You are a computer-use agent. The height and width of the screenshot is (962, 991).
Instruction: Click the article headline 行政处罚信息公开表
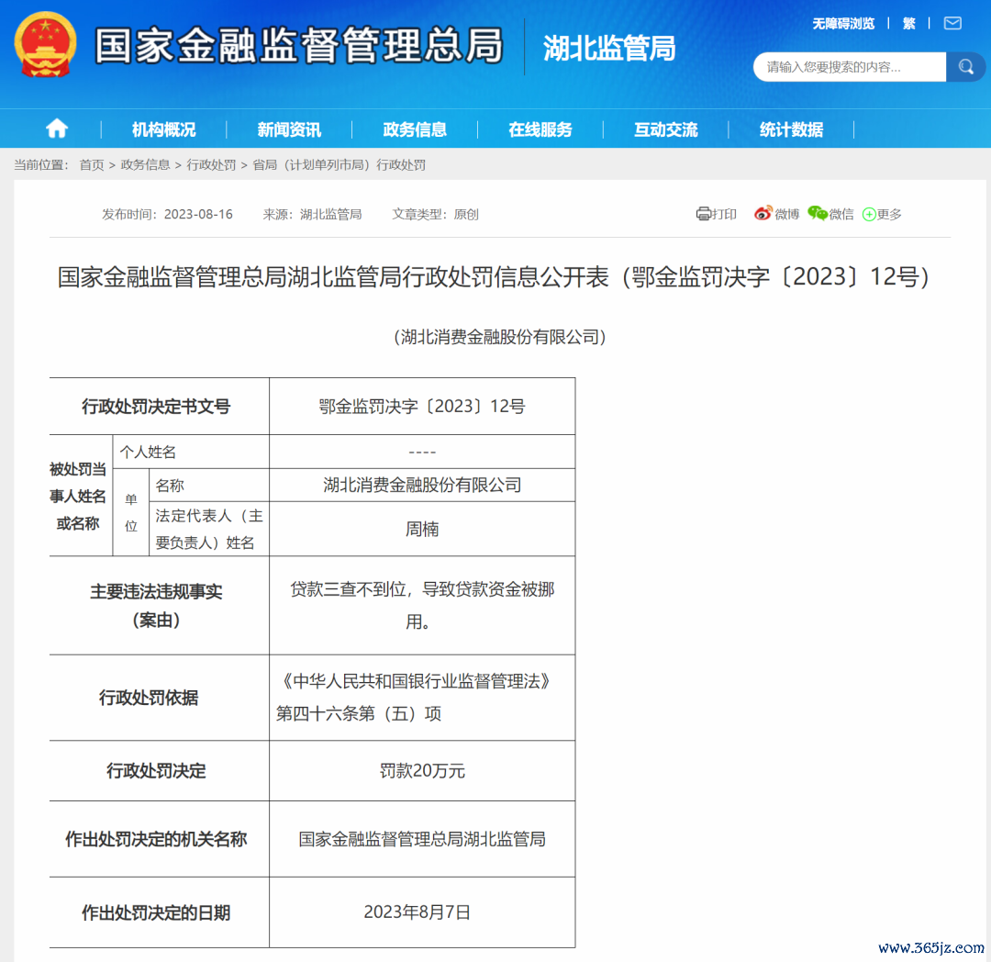[x=494, y=277]
